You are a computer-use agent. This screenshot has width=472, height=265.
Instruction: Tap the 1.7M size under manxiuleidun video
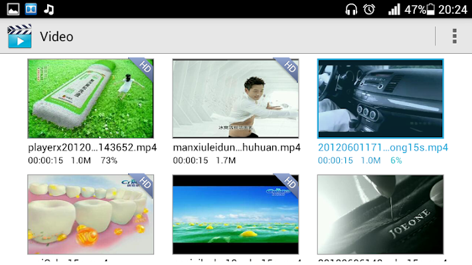click(226, 160)
